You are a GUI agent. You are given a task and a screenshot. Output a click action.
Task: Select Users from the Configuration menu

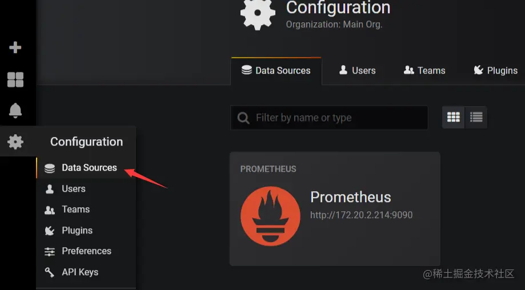tap(74, 189)
